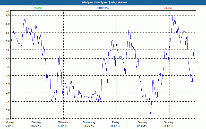Select the Samstag day label
The image size is (206, 129).
pos(142,122)
